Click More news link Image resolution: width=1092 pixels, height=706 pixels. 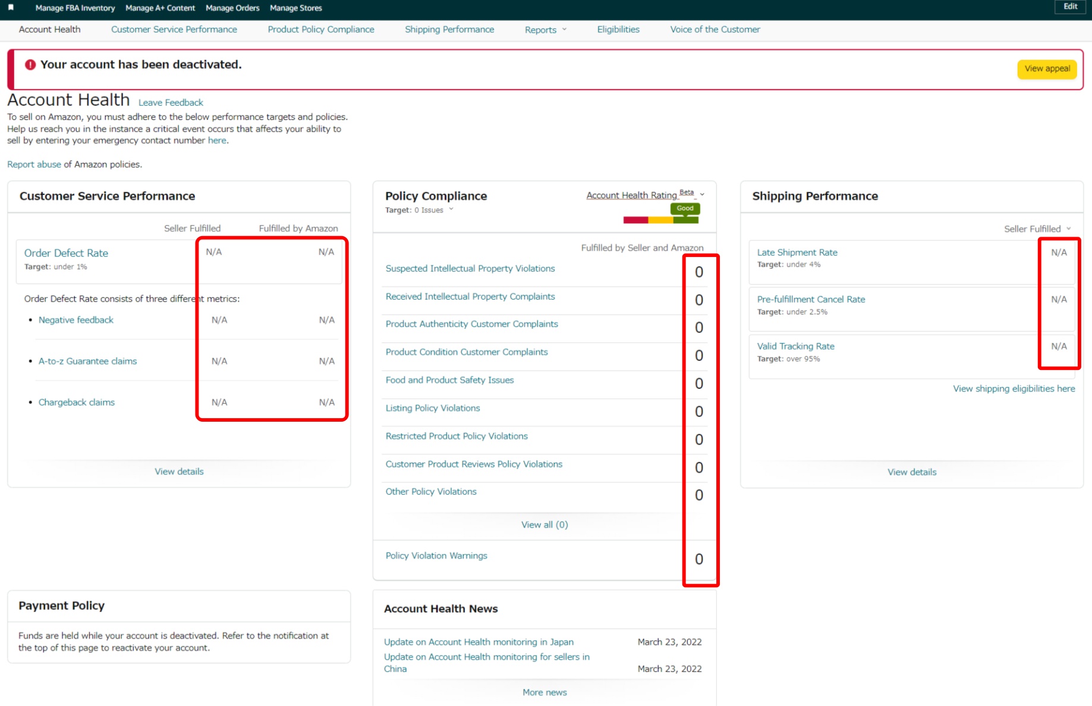(x=545, y=692)
